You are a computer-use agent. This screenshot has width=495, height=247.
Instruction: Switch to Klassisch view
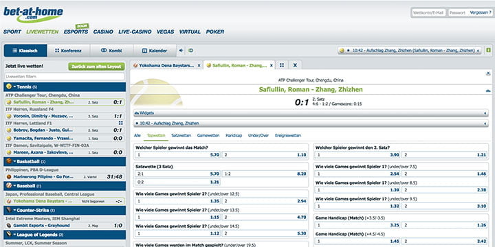coord(25,50)
